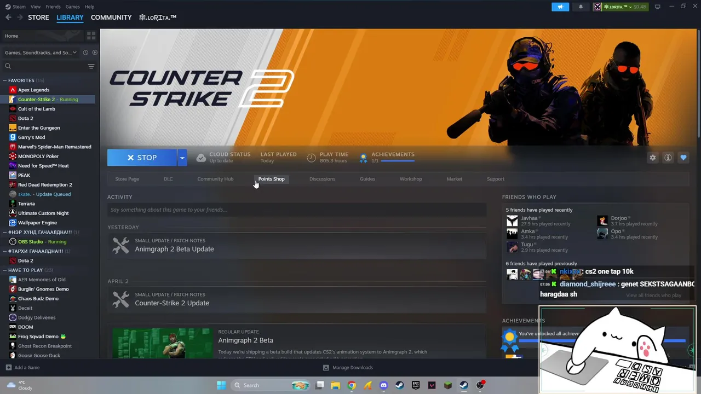Screen dimensions: 701x394
Task: Open the DLC link
Action: point(168,179)
